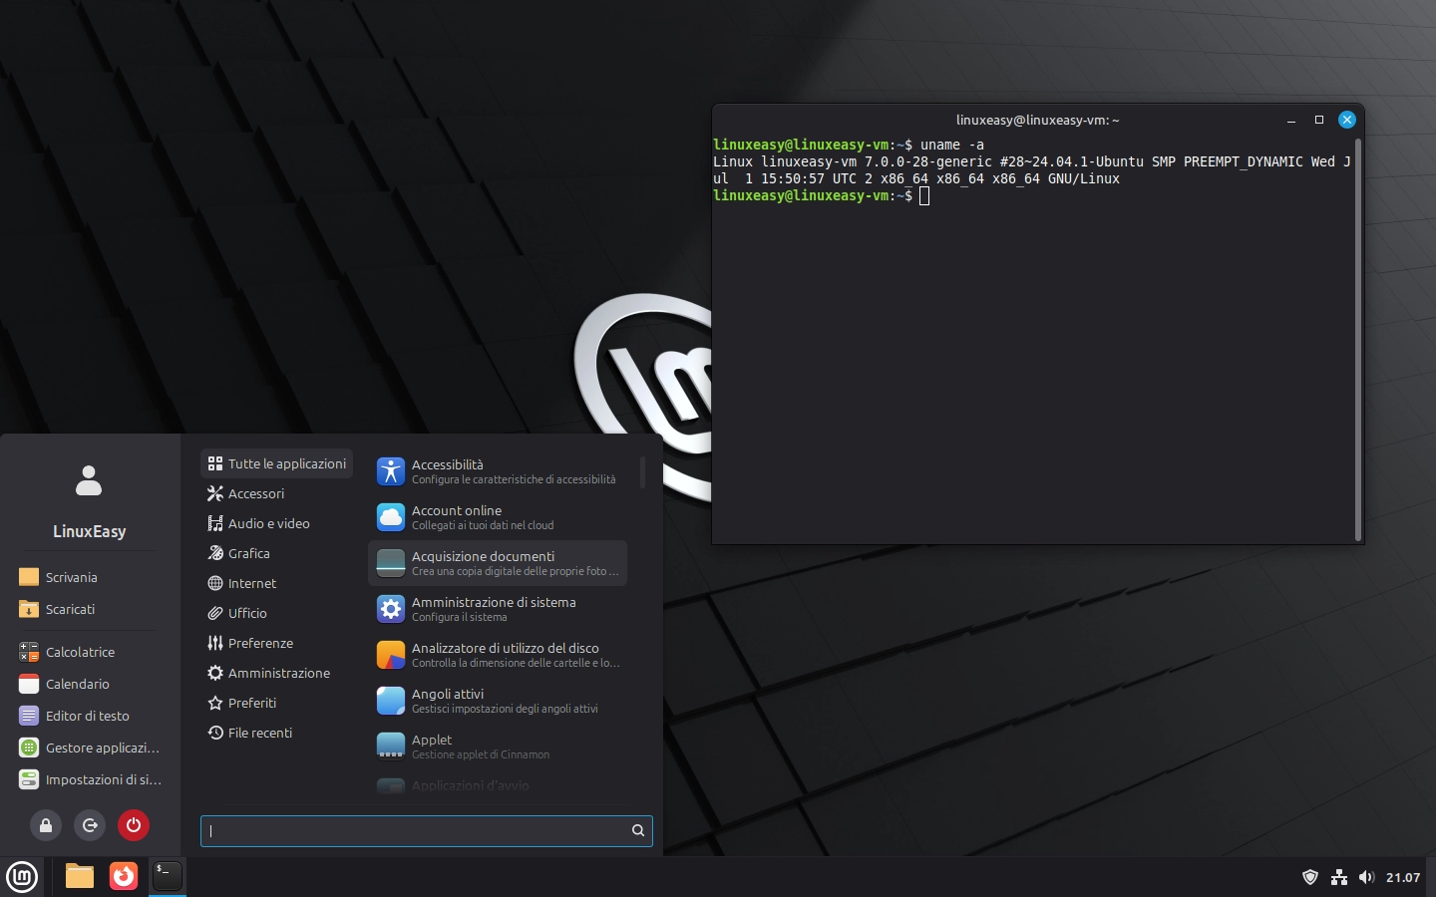Click the LinuxEasy username label

89,531
